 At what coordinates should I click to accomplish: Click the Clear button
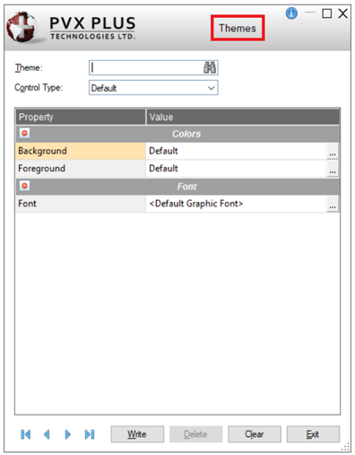click(x=255, y=434)
